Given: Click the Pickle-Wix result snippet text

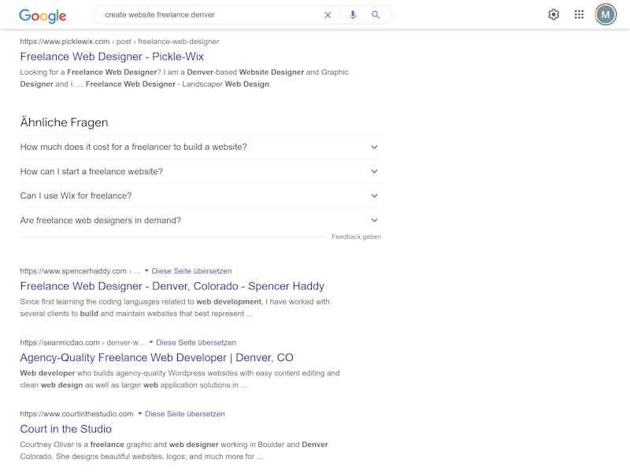Looking at the screenshot, I should 184,78.
